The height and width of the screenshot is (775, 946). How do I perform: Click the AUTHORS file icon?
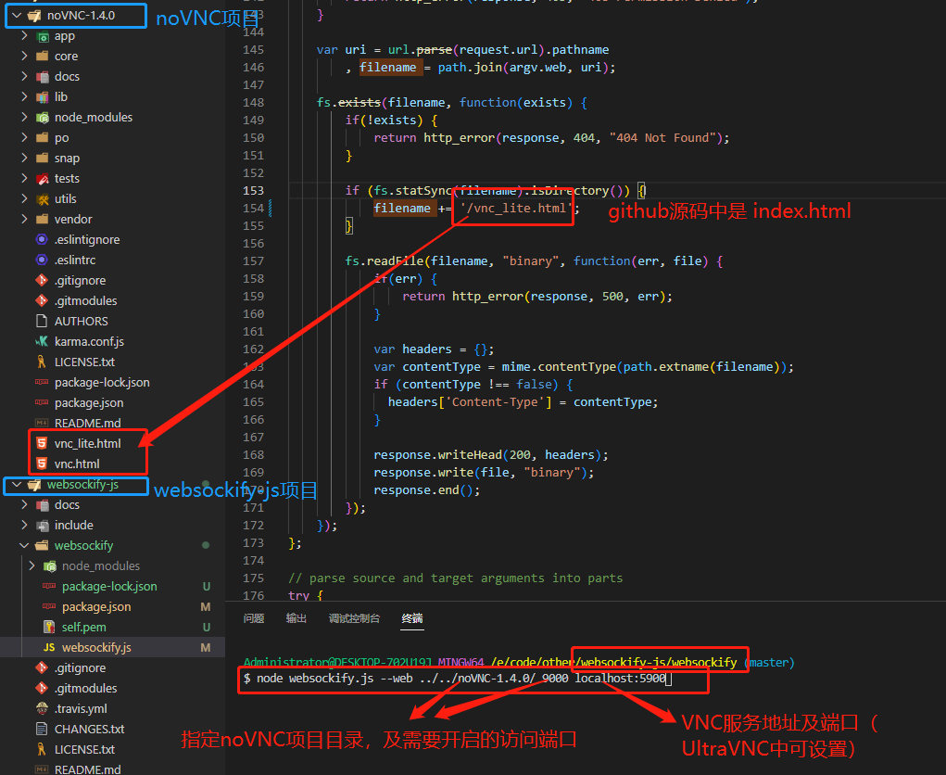click(x=42, y=321)
